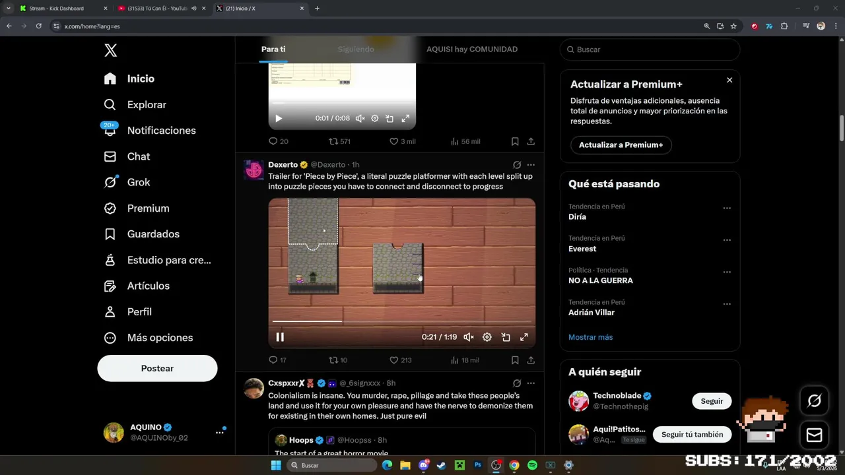Open Notificaciones with 20+ badge
845x475 pixels.
point(150,131)
